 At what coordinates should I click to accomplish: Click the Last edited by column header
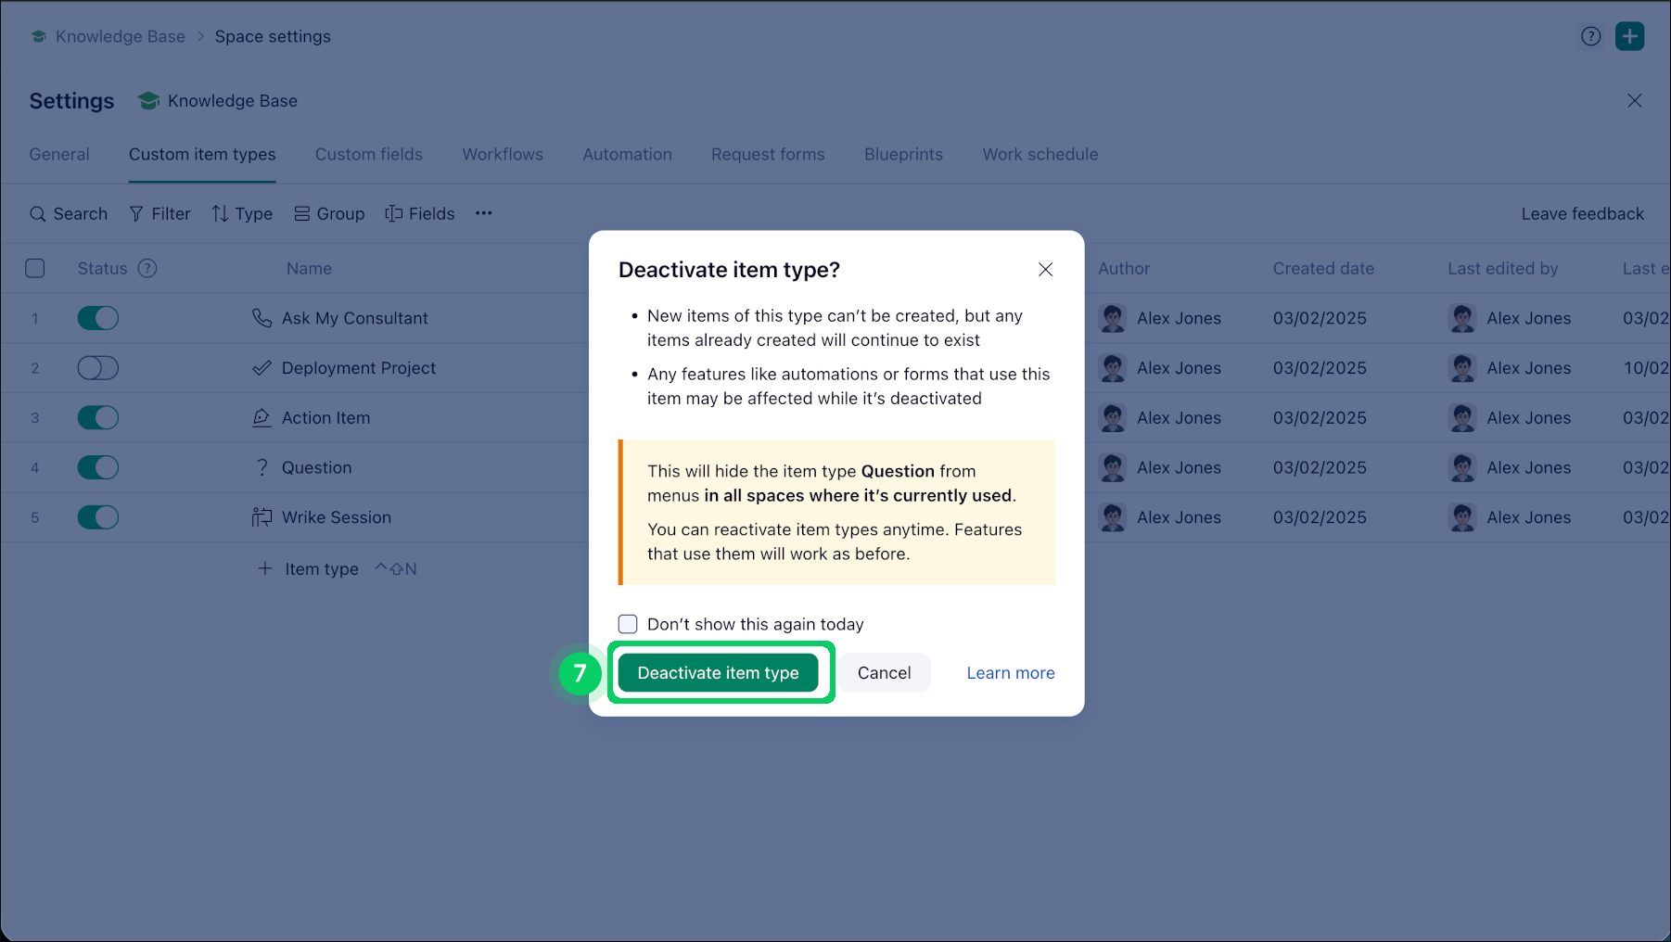tap(1503, 268)
